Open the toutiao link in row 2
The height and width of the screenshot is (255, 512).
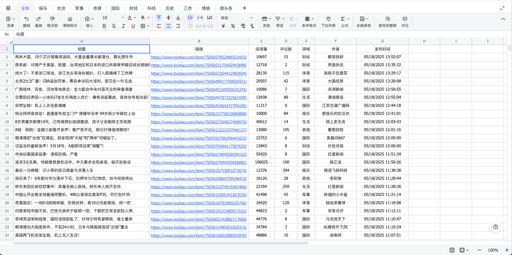click(198, 57)
